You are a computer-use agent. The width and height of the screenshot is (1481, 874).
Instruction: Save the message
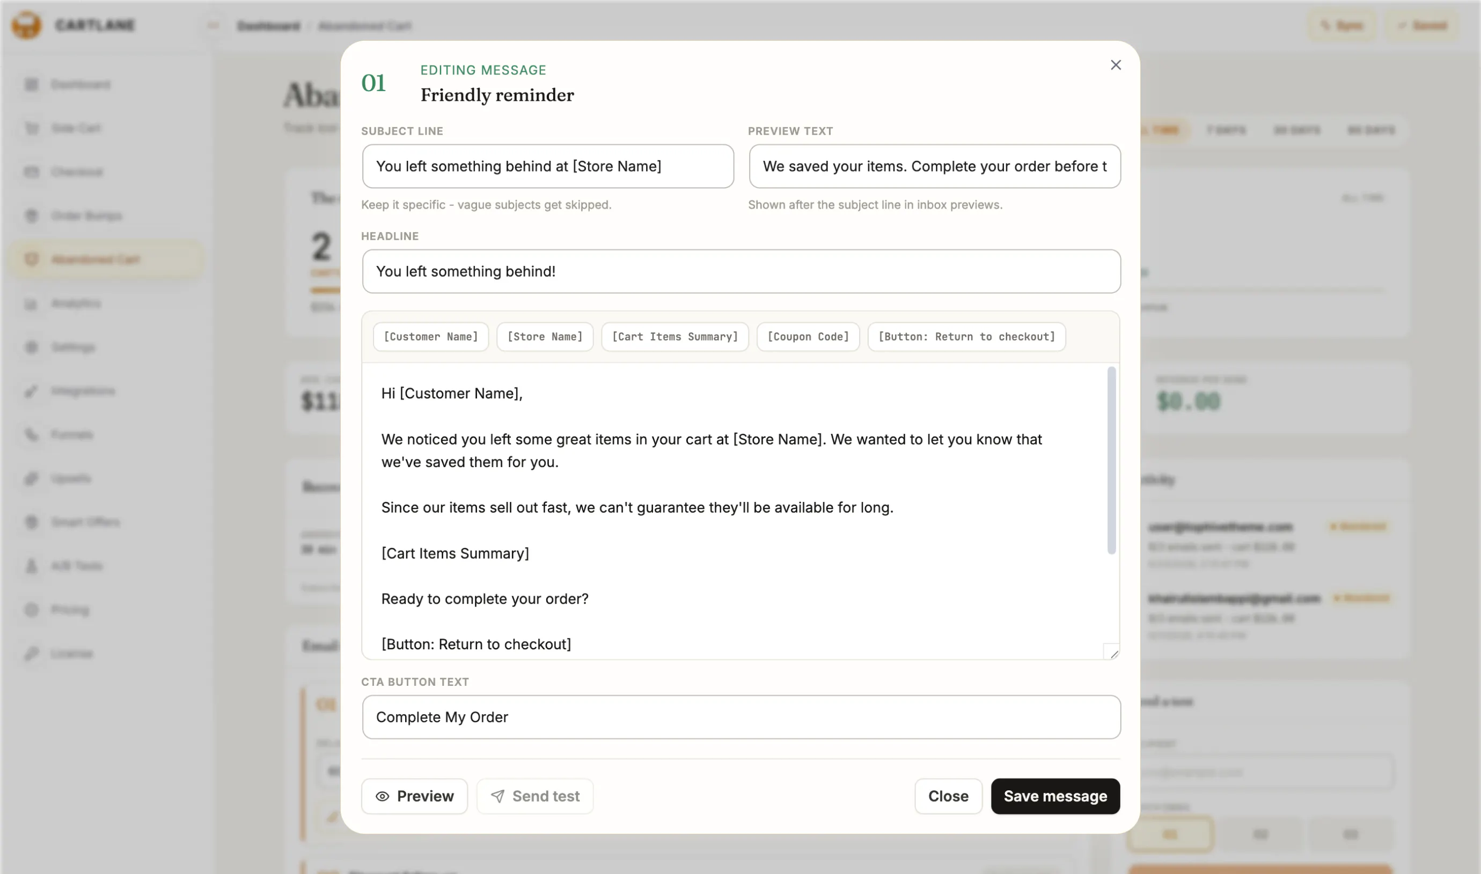click(1054, 796)
